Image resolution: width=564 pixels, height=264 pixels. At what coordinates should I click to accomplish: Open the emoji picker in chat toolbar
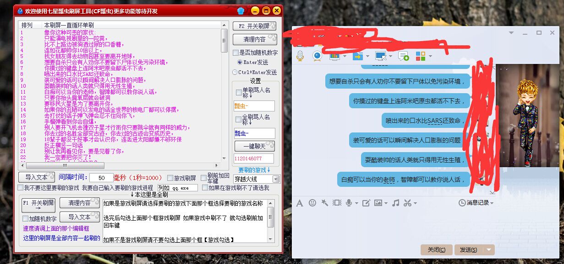tap(312, 203)
